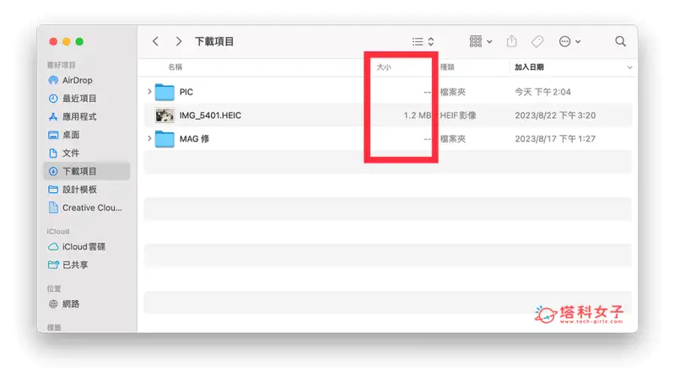Open the ellipsis action menu
Image resolution: width=675 pixels, height=381 pixels.
click(x=570, y=41)
